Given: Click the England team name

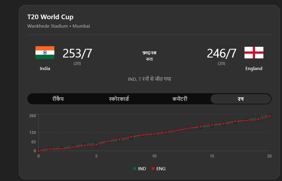Looking at the screenshot, I should click(x=254, y=69).
